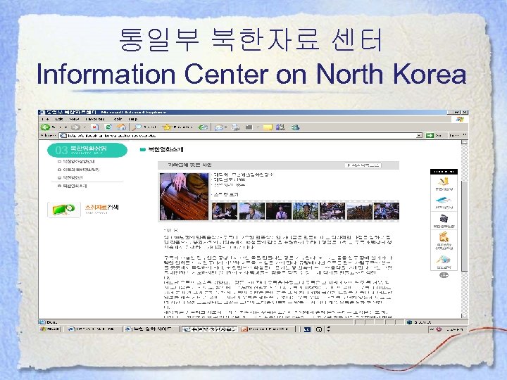
Task: Switch to Microsoft PowerPoint taskbar button
Action: 268,329
